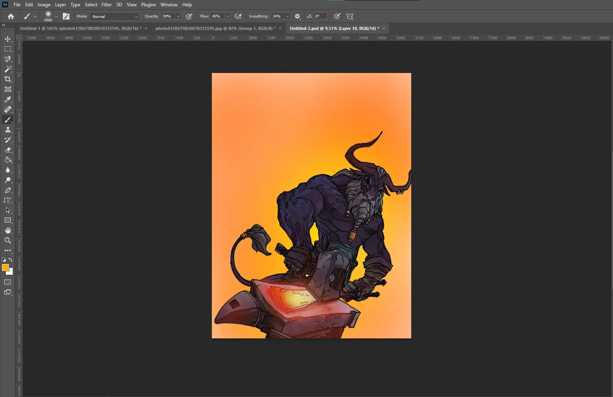
Task: Select the Spot Healing Brush tool
Action: click(8, 110)
